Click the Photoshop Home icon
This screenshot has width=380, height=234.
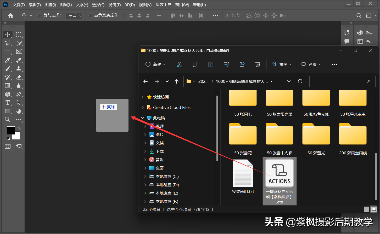click(10, 15)
